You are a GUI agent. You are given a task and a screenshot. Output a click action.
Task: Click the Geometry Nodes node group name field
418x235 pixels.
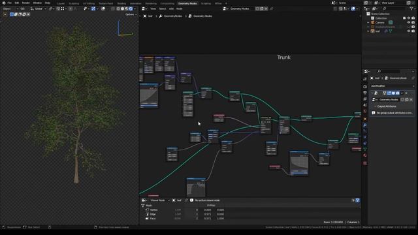241,8
